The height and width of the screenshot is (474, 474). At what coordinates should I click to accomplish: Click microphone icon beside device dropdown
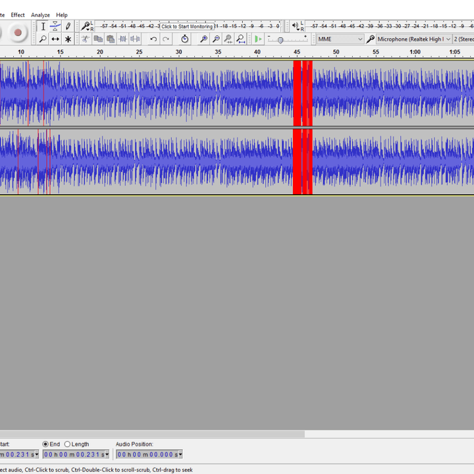point(370,39)
